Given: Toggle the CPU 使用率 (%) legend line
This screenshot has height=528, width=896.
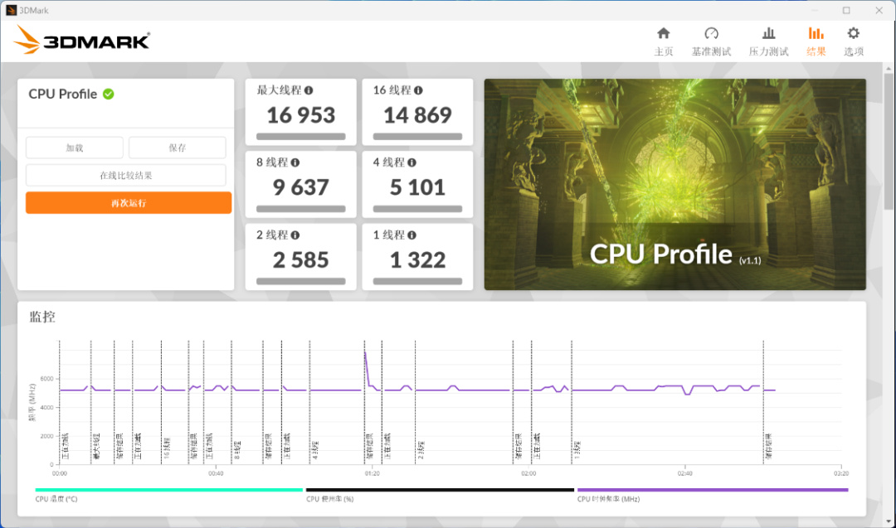Looking at the screenshot, I should [440, 490].
